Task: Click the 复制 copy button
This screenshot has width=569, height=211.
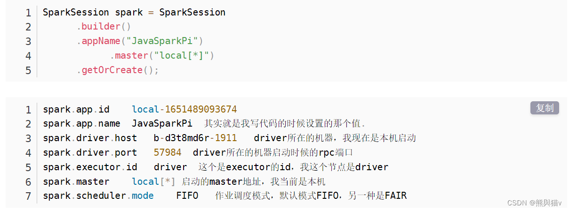Action: pyautogui.click(x=545, y=108)
